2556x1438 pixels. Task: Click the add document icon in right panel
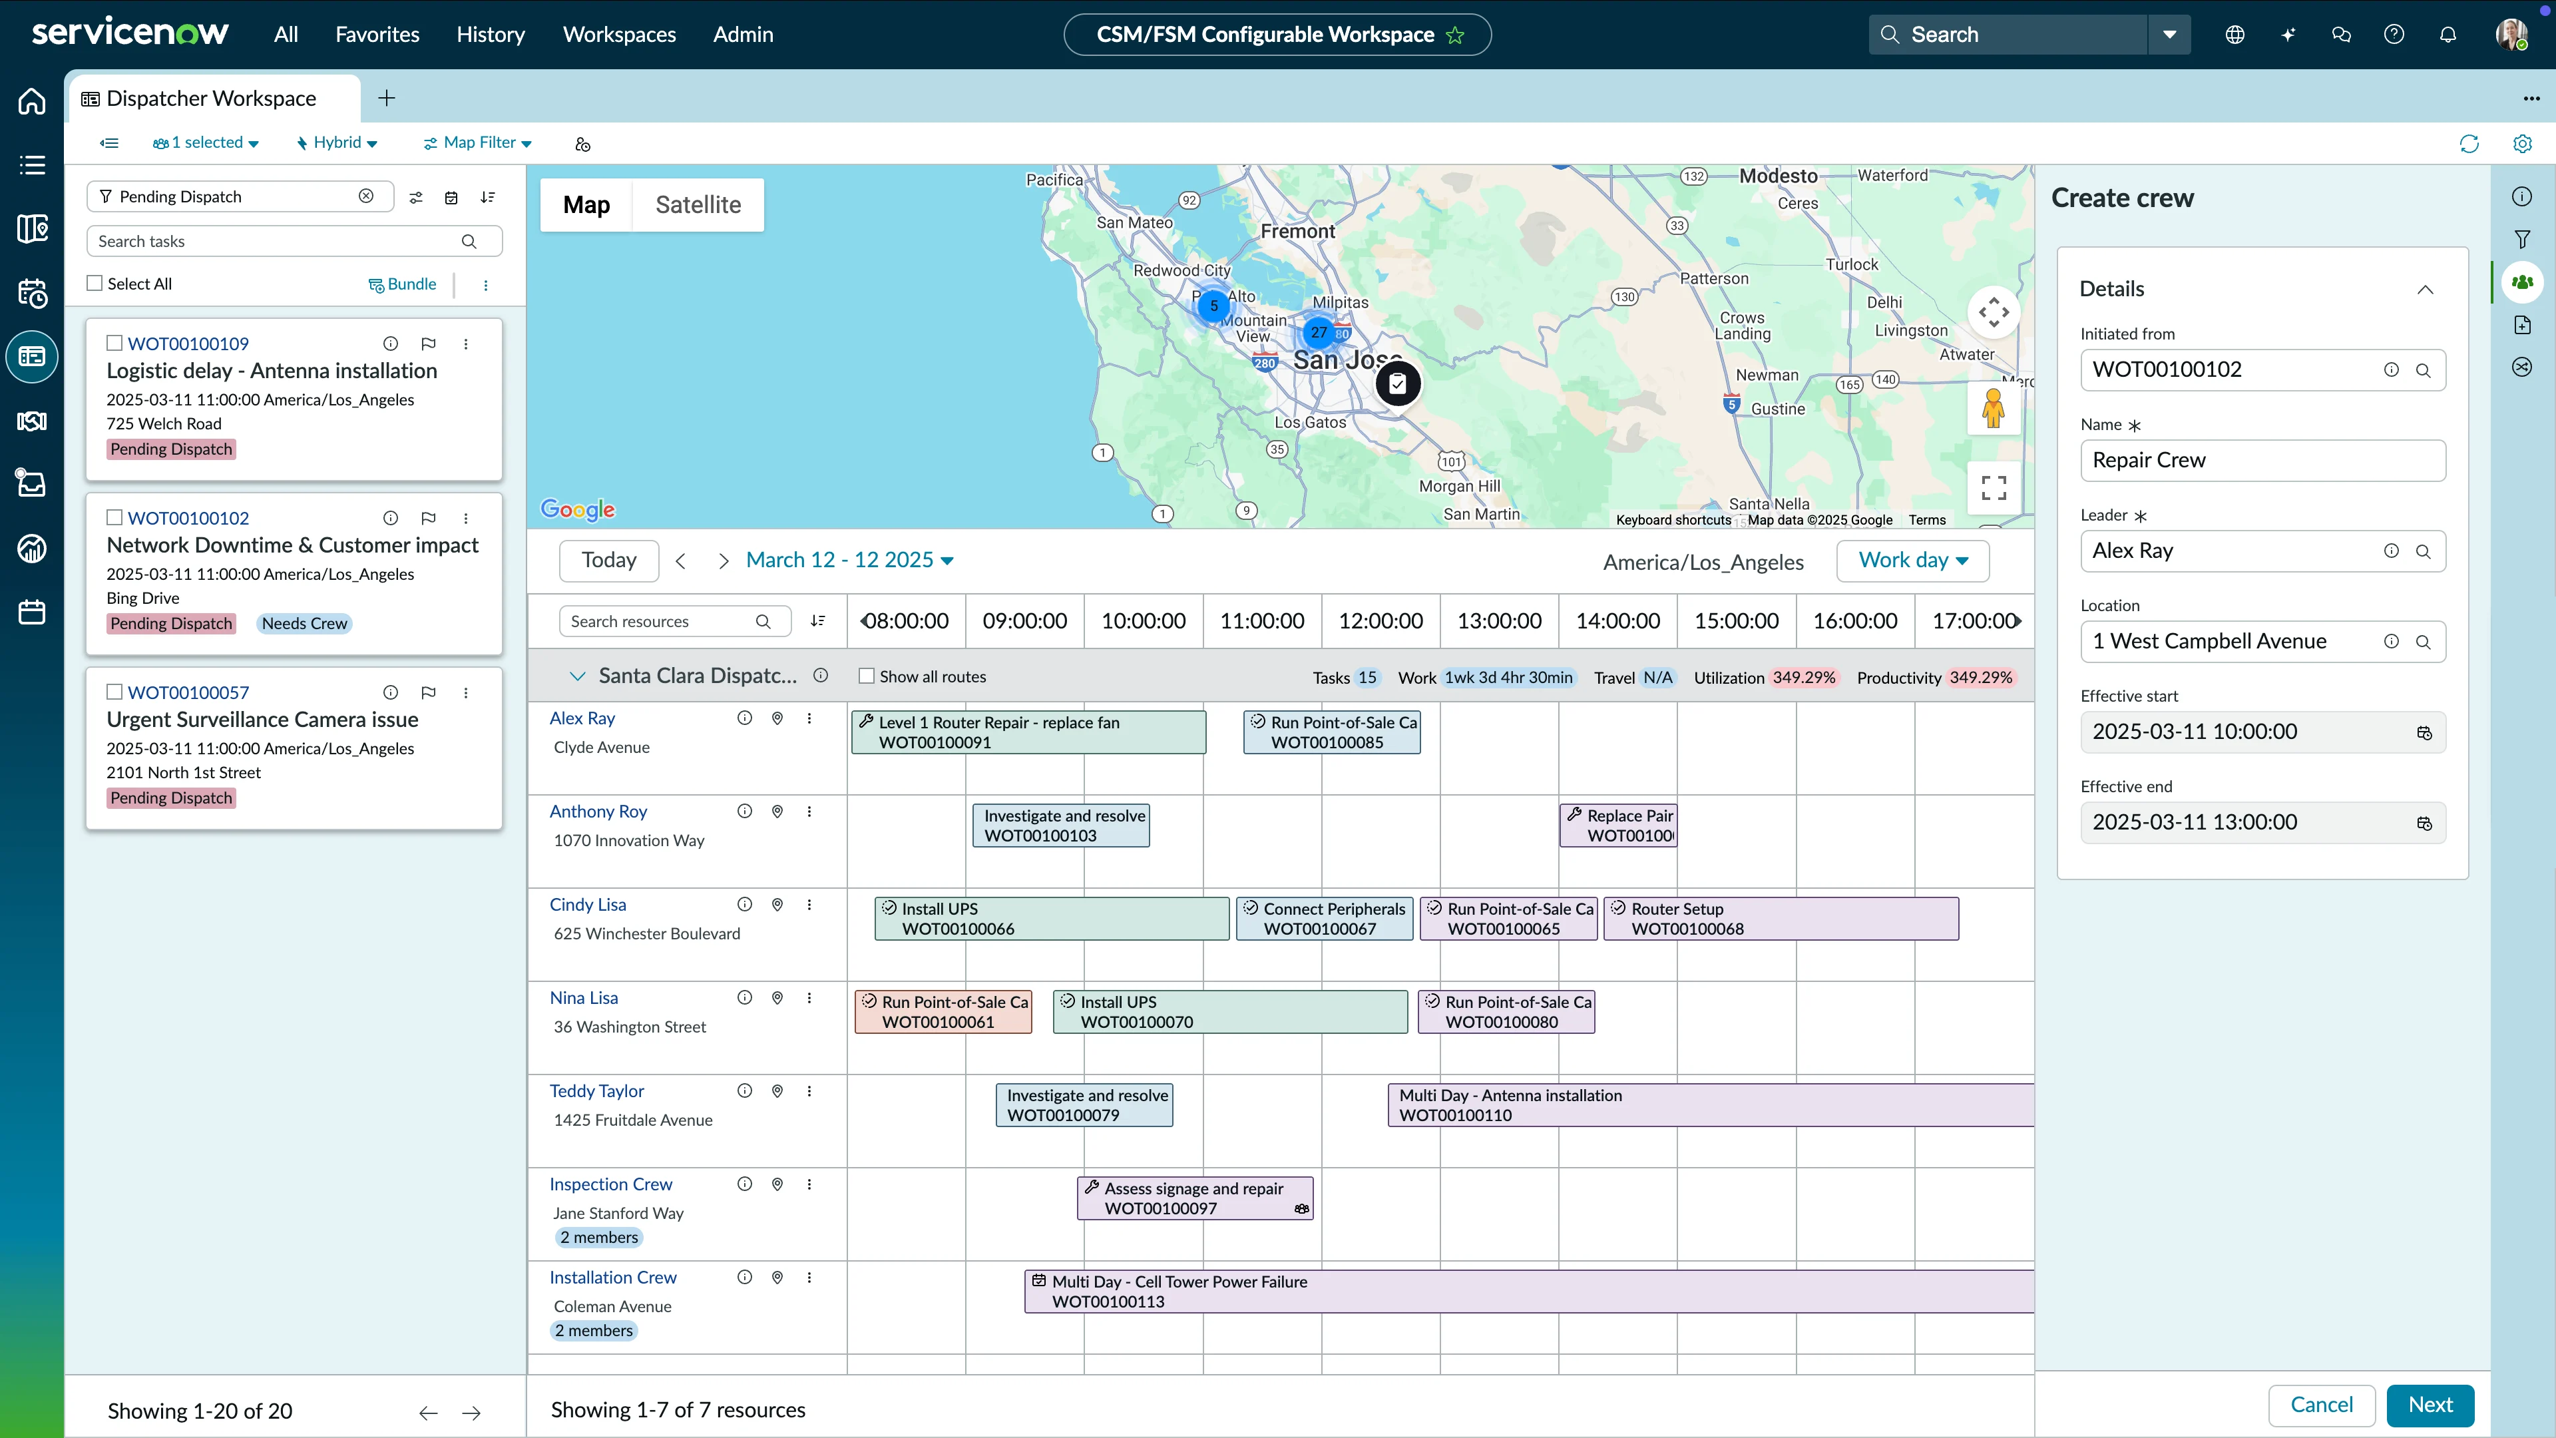click(2521, 324)
